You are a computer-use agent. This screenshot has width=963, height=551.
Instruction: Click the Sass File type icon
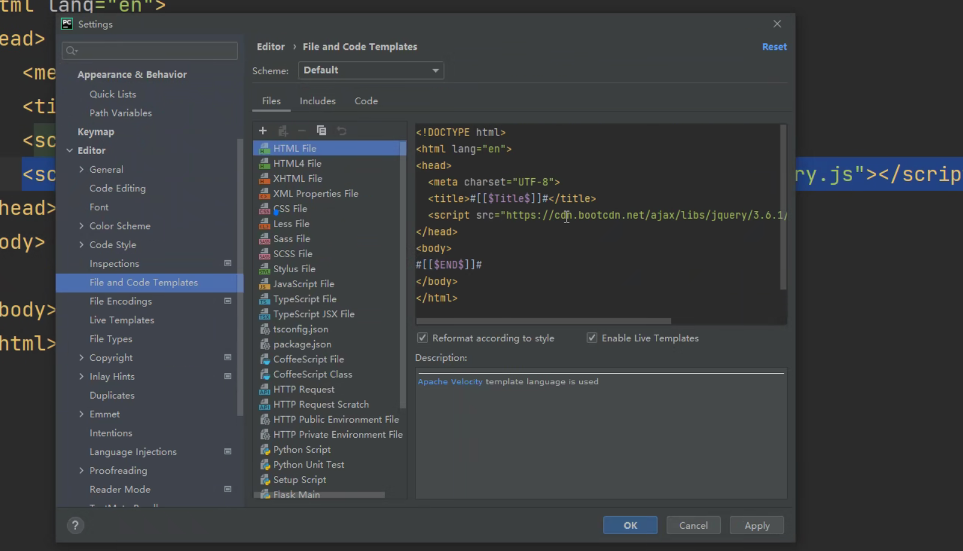tap(264, 239)
